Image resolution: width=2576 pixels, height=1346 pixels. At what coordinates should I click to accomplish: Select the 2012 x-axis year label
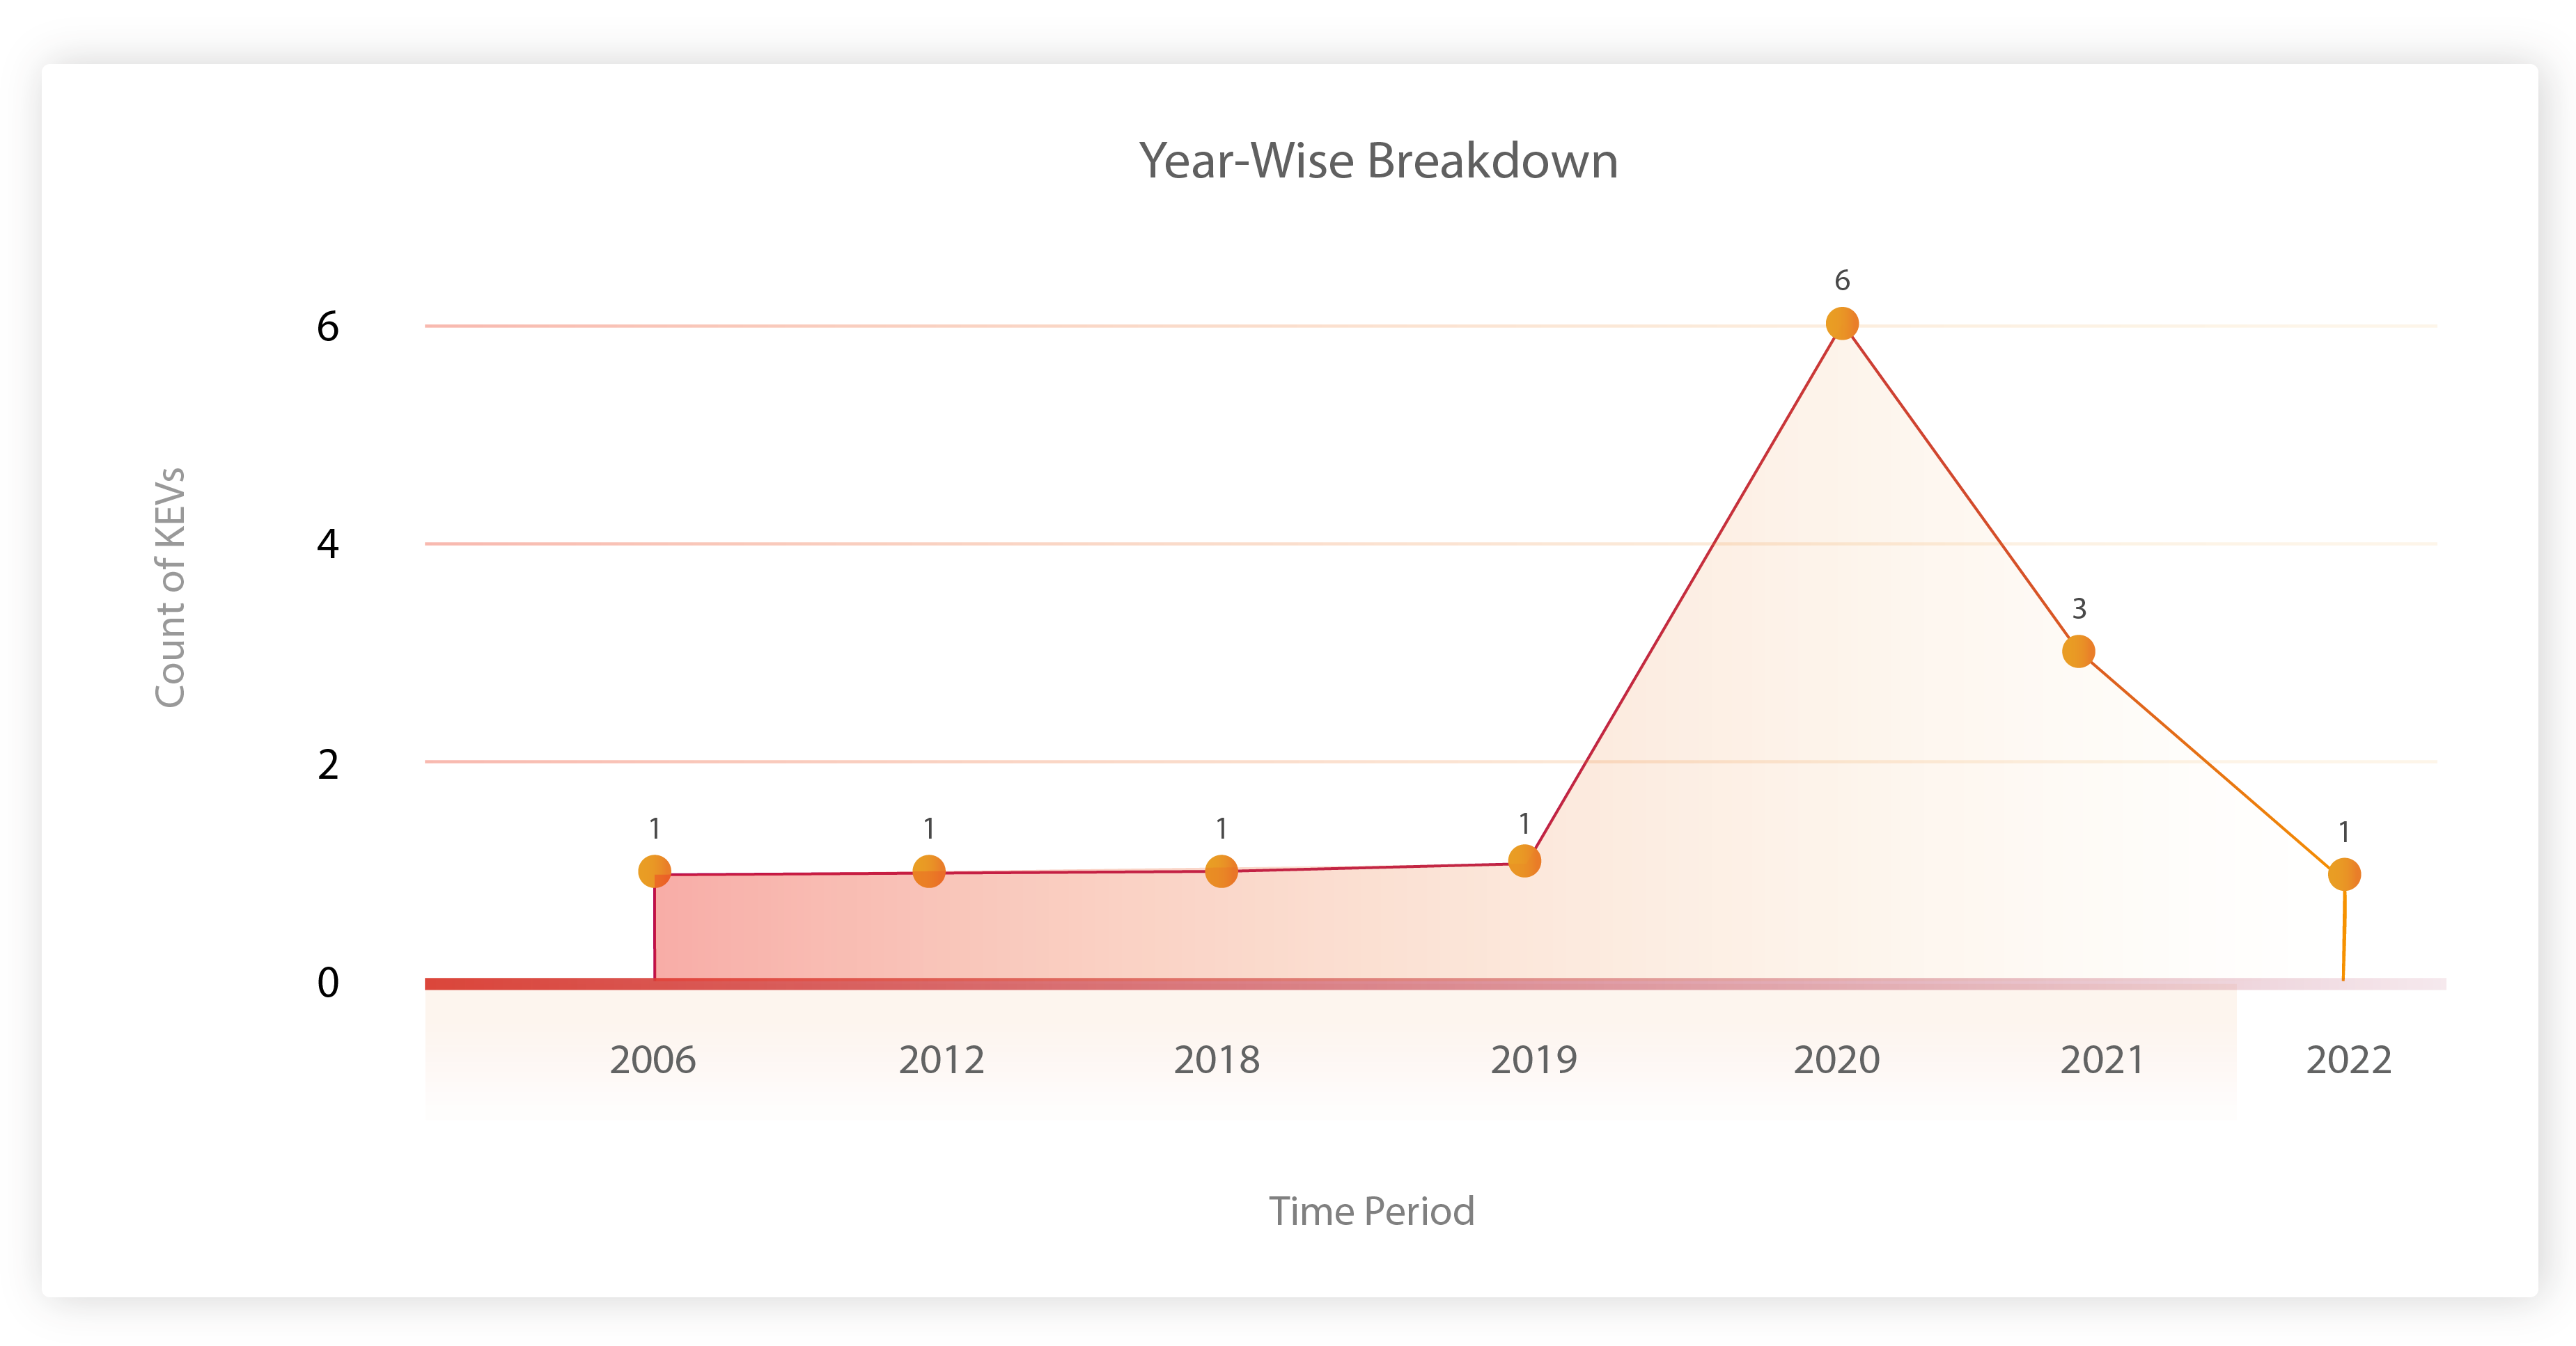click(x=941, y=1060)
